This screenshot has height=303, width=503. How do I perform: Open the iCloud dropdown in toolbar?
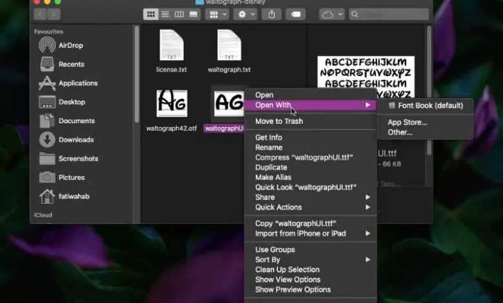coord(332,14)
